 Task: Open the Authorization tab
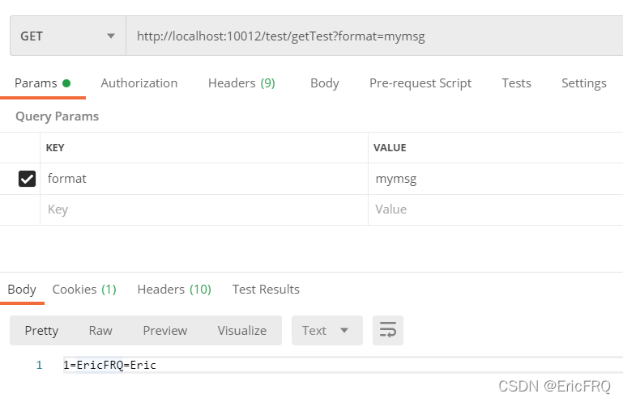(139, 83)
